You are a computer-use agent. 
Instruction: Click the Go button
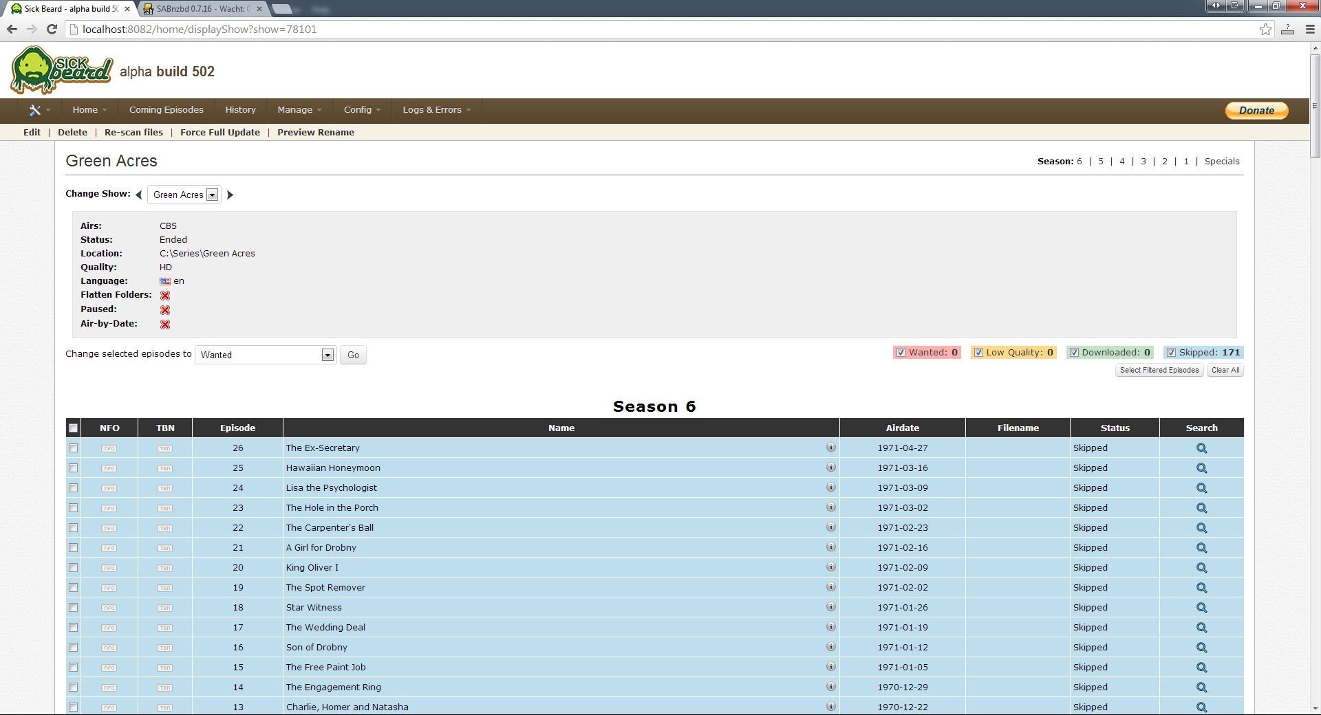pos(353,355)
